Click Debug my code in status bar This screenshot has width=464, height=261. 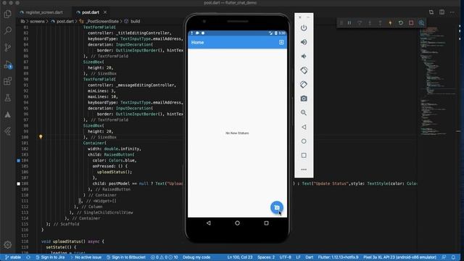coord(196,257)
